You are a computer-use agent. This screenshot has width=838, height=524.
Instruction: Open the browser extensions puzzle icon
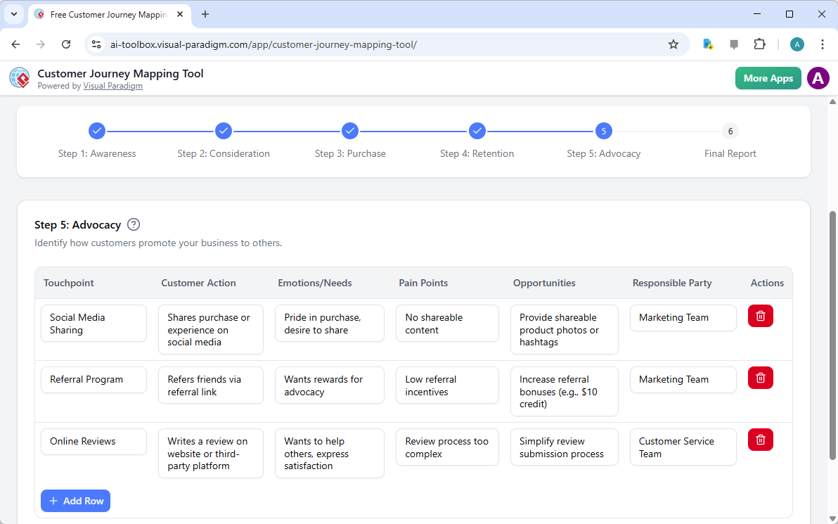coord(759,44)
